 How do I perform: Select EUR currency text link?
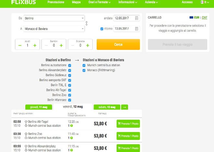[197, 17]
